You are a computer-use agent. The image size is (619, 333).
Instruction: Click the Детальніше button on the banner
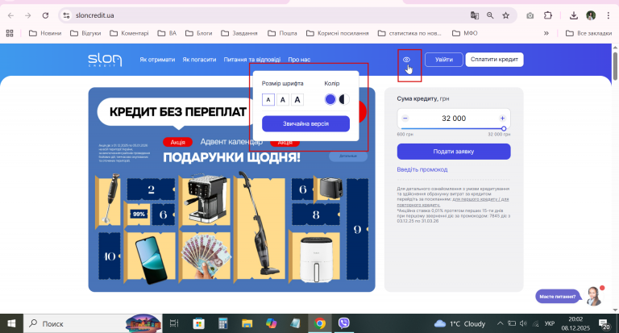coord(348,156)
